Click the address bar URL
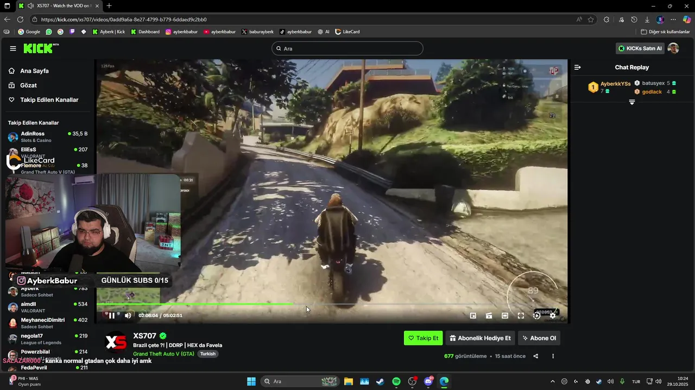This screenshot has width=695, height=390. click(123, 19)
